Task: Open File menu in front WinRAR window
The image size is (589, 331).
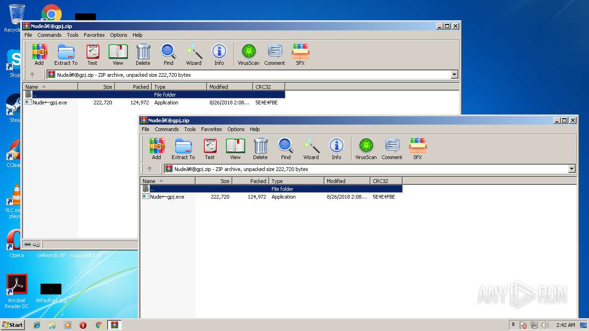Action: pos(145,129)
